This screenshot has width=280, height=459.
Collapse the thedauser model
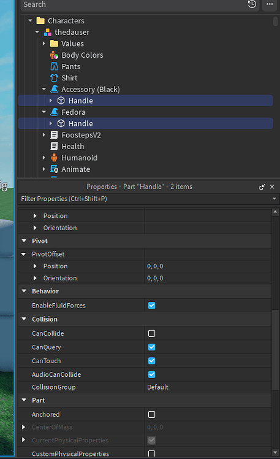click(37, 32)
